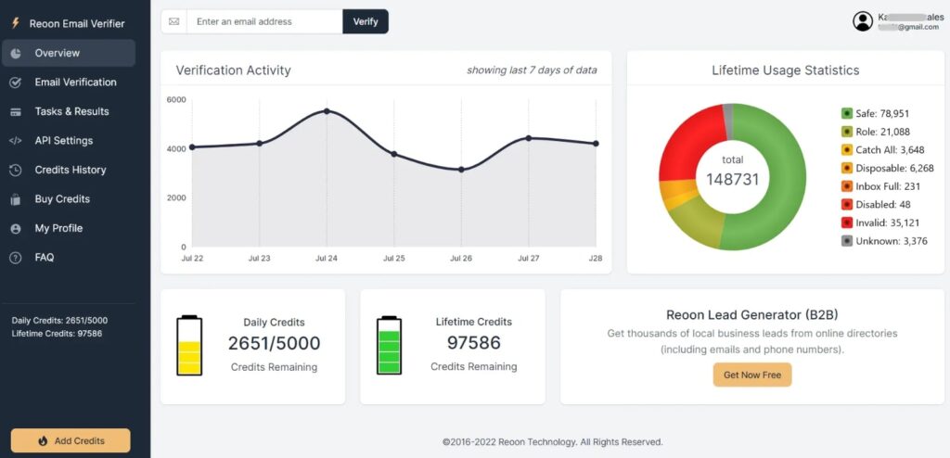
Task: Click the Verify button
Action: click(366, 21)
